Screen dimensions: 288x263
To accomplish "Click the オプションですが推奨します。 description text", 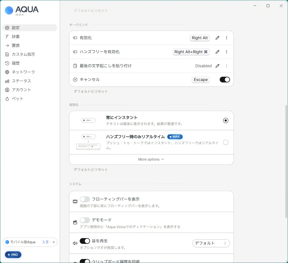I will click(103, 248).
